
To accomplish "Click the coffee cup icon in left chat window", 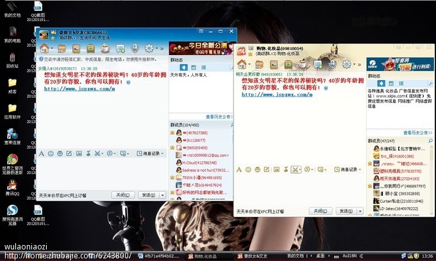I will [105, 49].
